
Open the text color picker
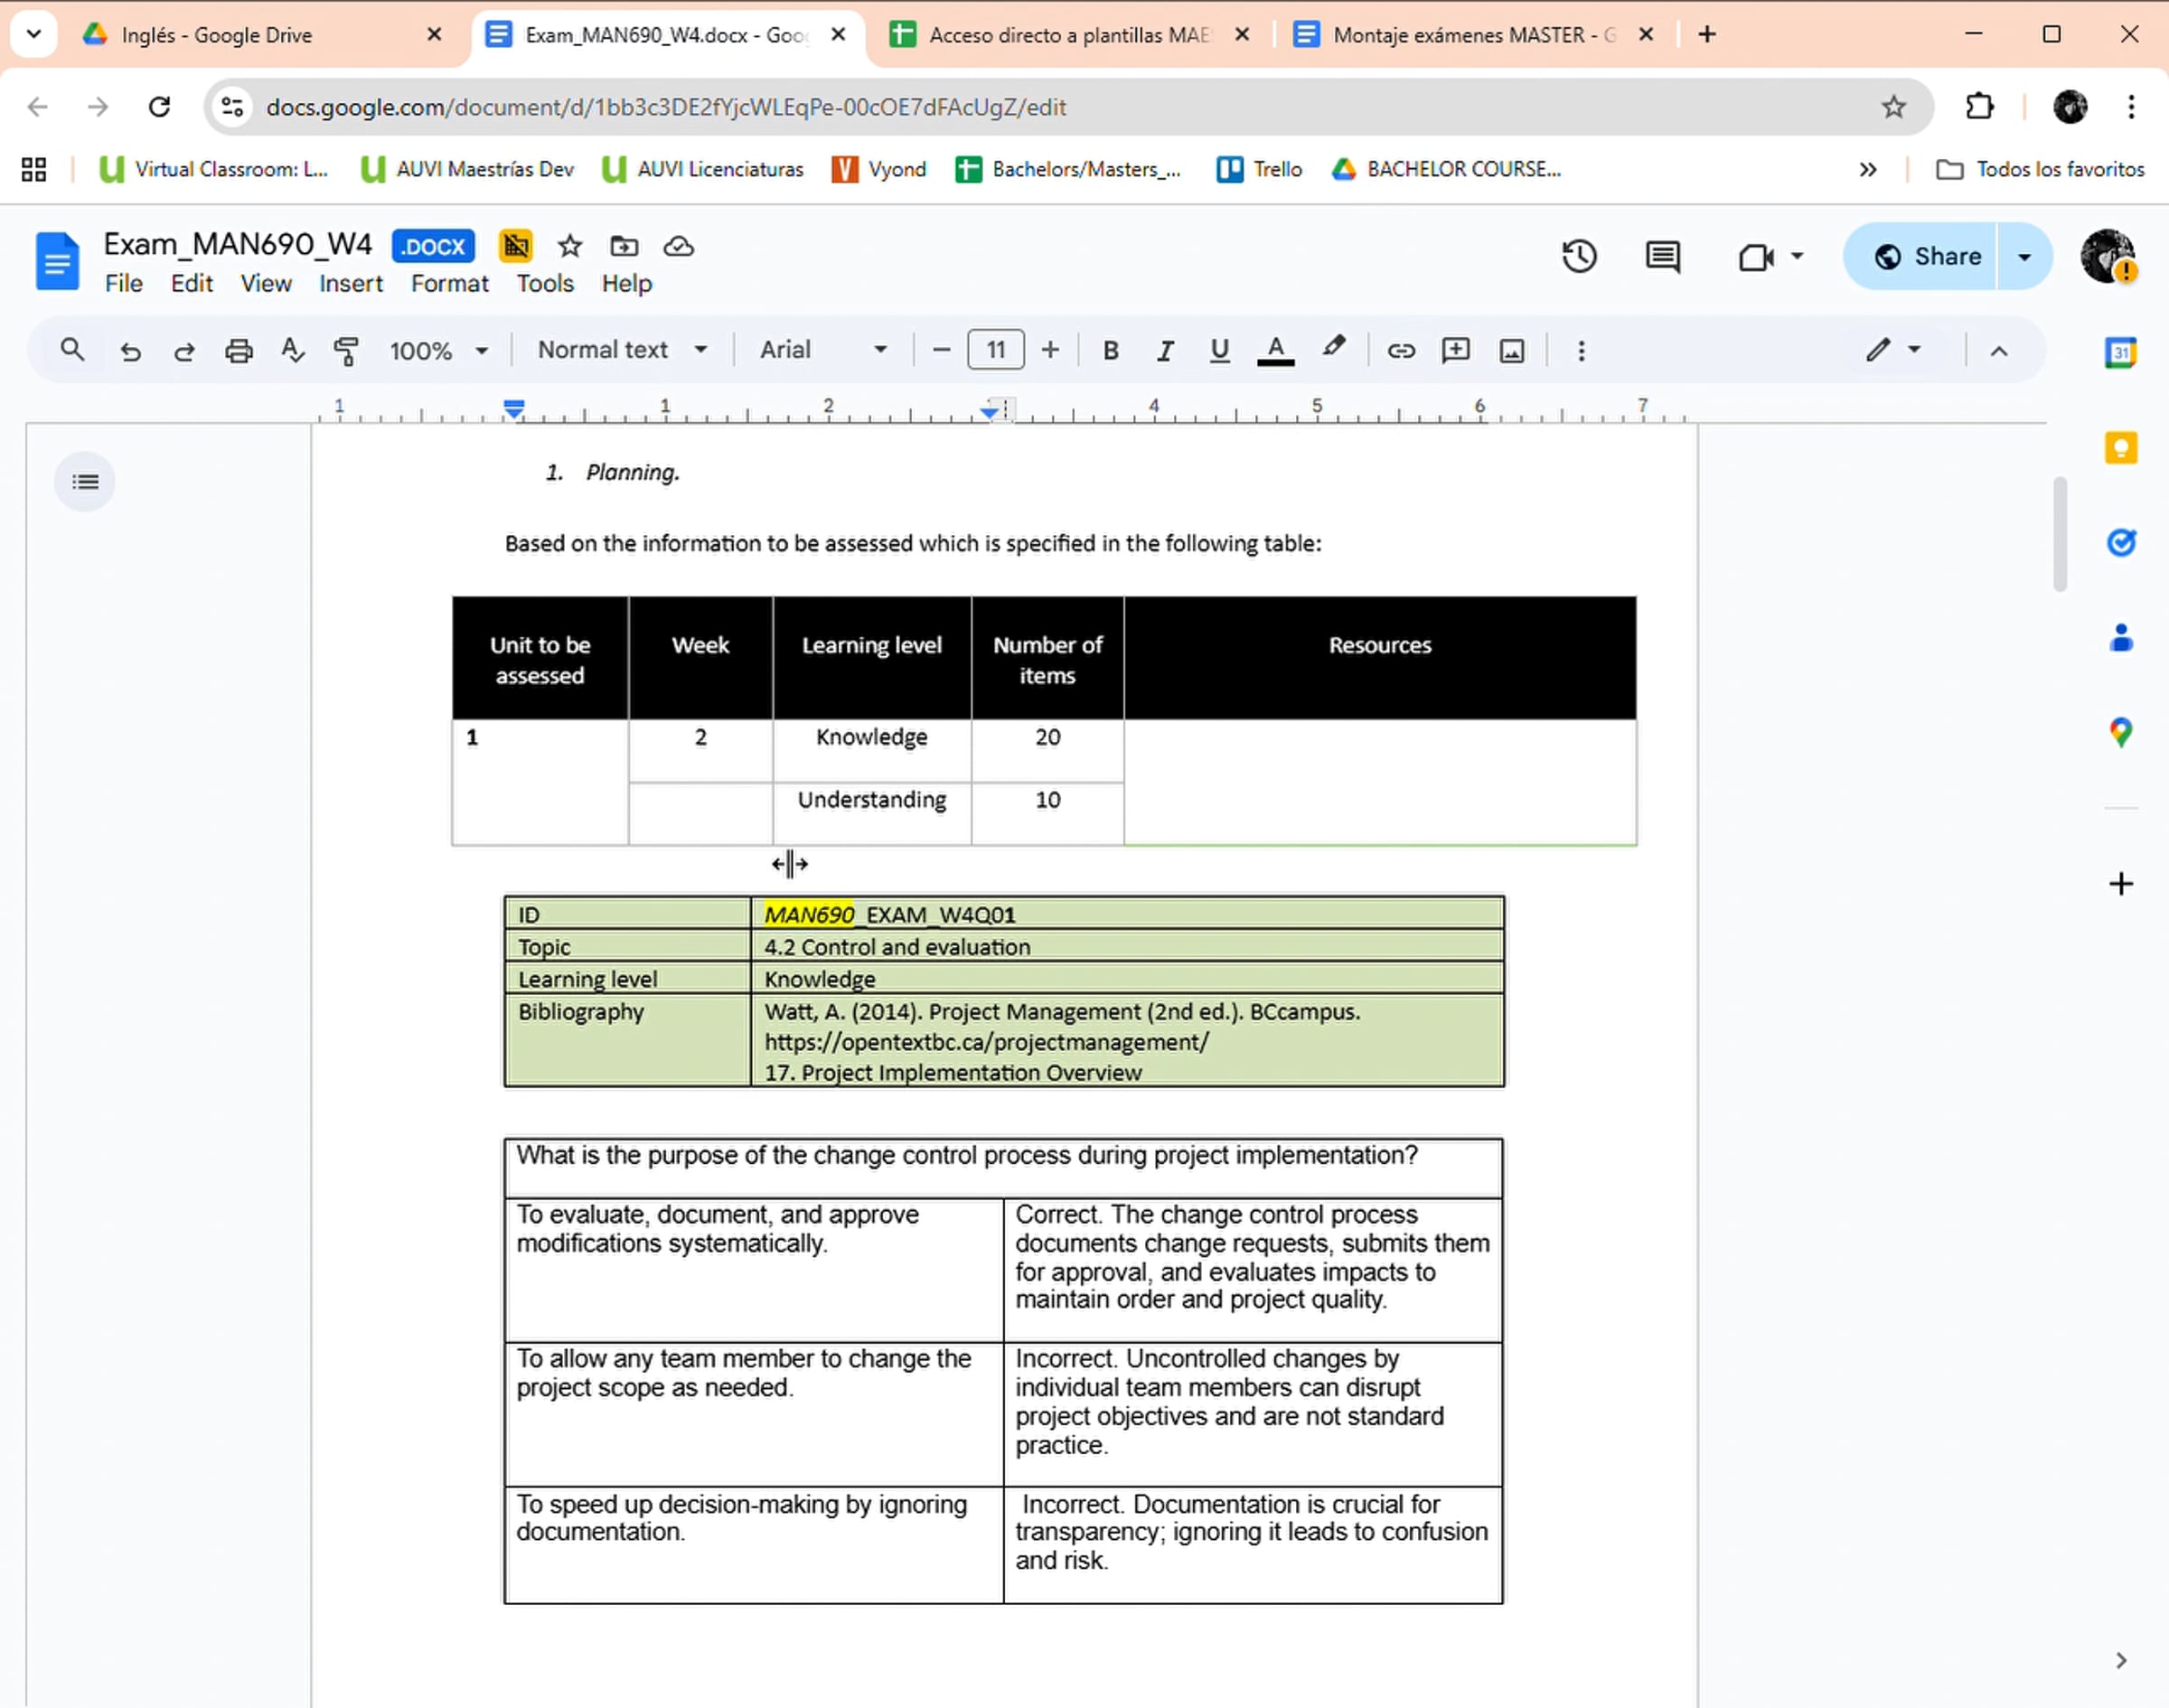1275,351
